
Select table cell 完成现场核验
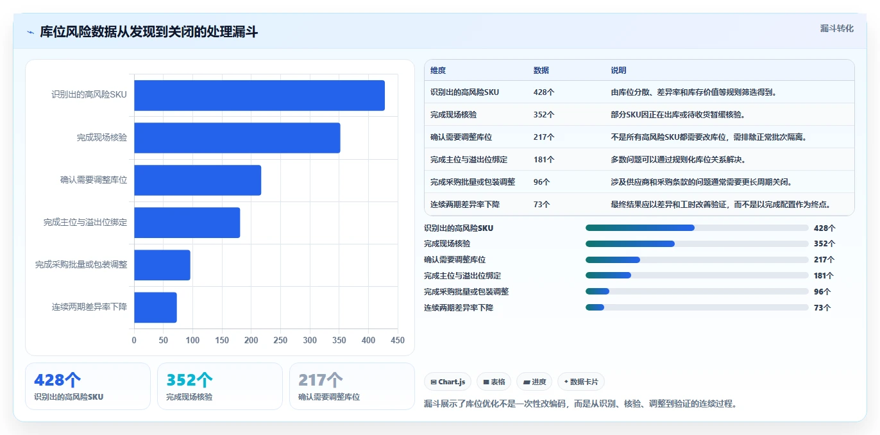click(x=453, y=115)
